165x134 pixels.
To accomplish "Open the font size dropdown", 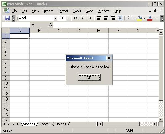I will pyautogui.click(x=68, y=18).
